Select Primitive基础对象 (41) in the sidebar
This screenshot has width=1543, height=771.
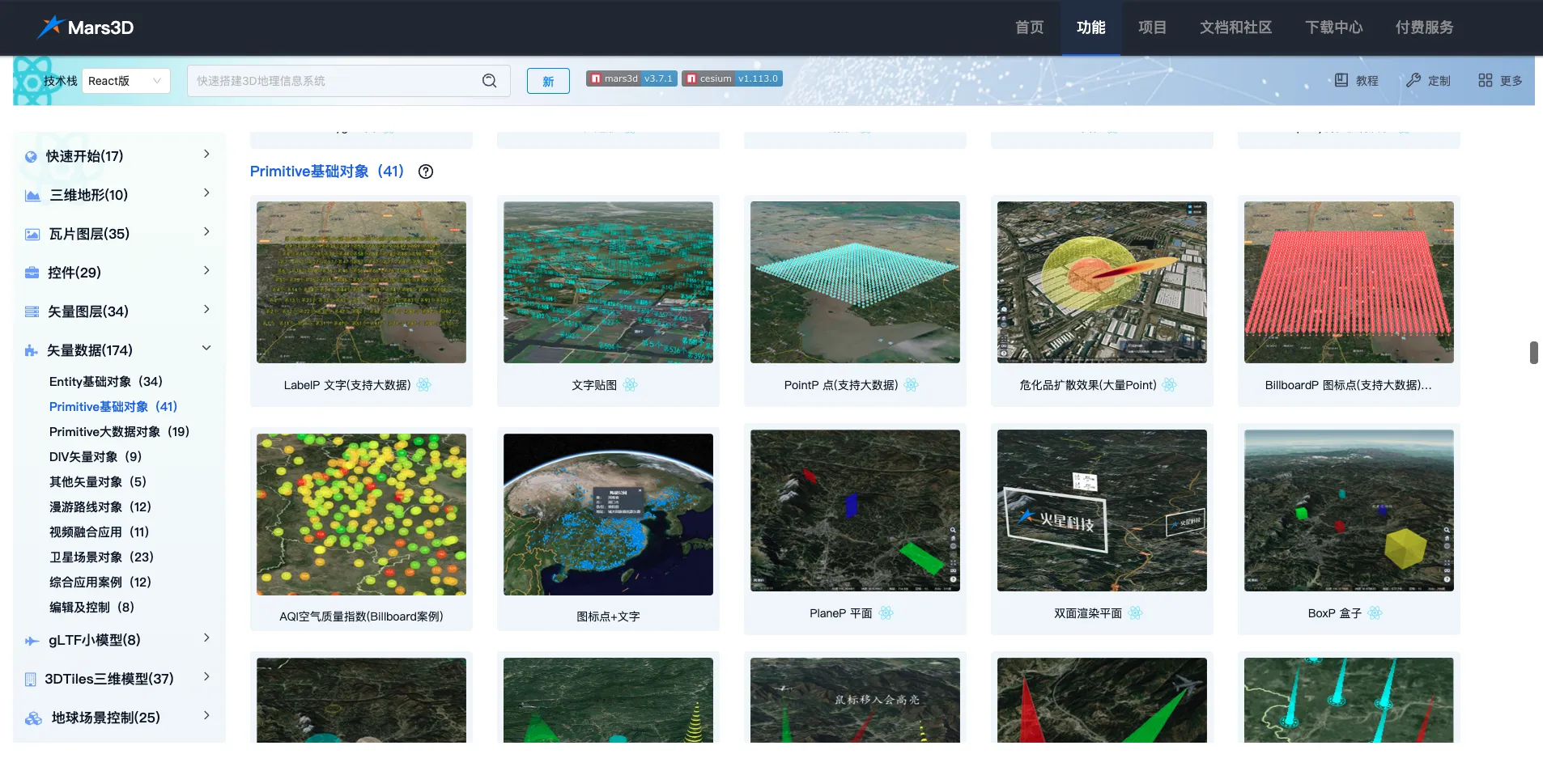point(113,406)
